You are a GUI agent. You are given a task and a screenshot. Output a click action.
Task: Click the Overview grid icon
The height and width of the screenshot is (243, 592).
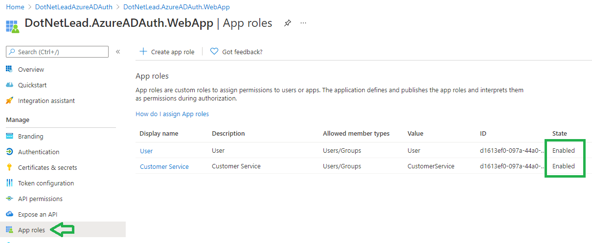click(x=9, y=69)
